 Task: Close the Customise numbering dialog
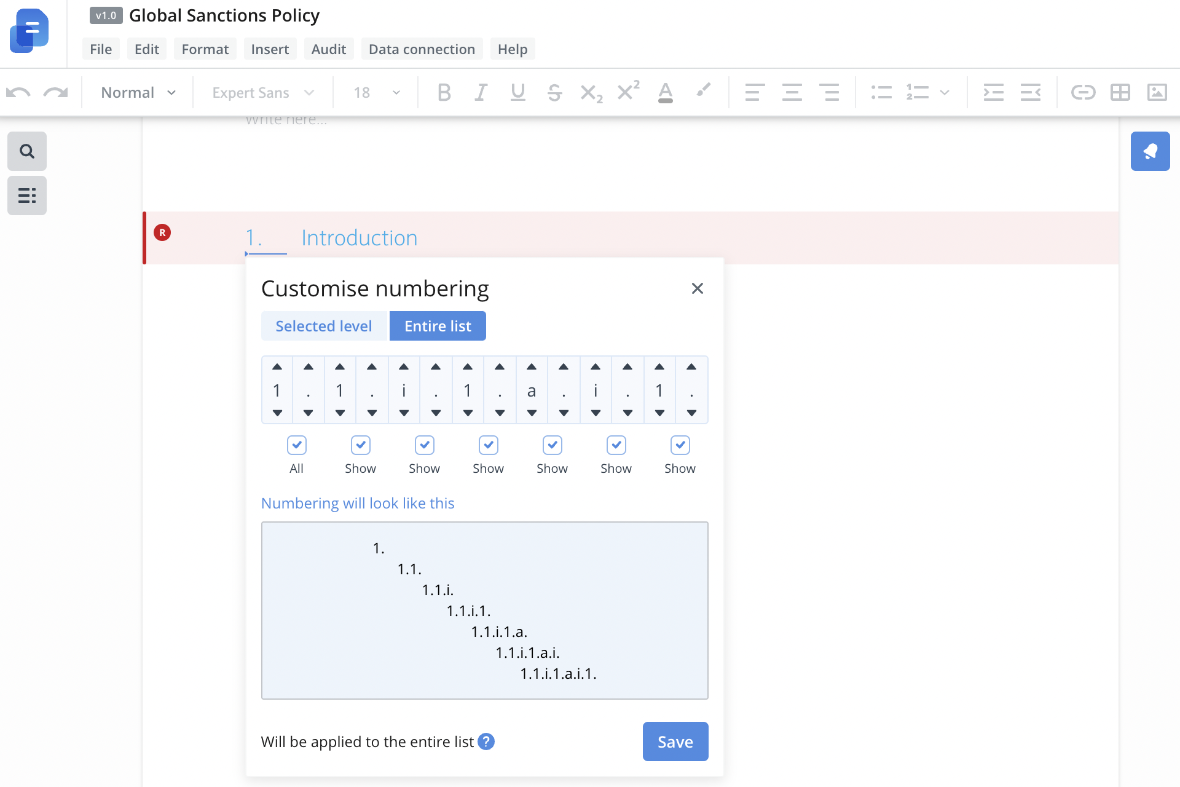pos(697,288)
